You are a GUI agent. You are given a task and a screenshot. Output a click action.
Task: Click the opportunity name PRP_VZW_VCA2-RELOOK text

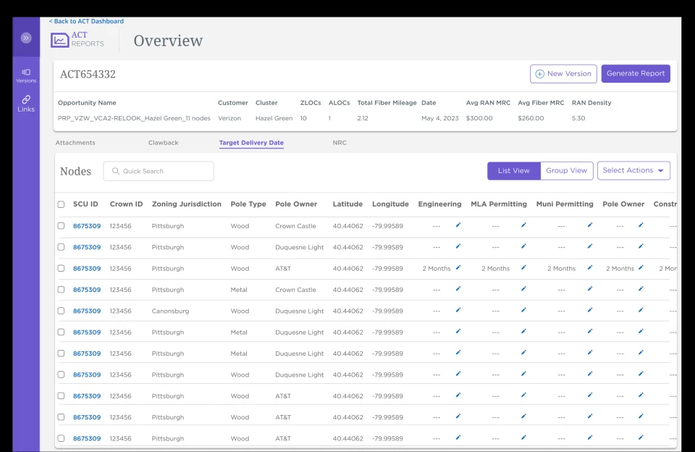pos(134,119)
